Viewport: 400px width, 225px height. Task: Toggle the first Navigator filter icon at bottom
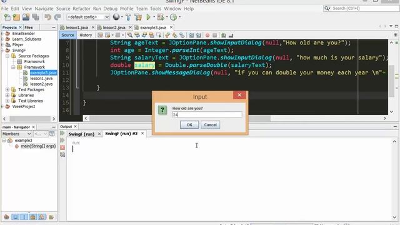[x=7, y=217]
